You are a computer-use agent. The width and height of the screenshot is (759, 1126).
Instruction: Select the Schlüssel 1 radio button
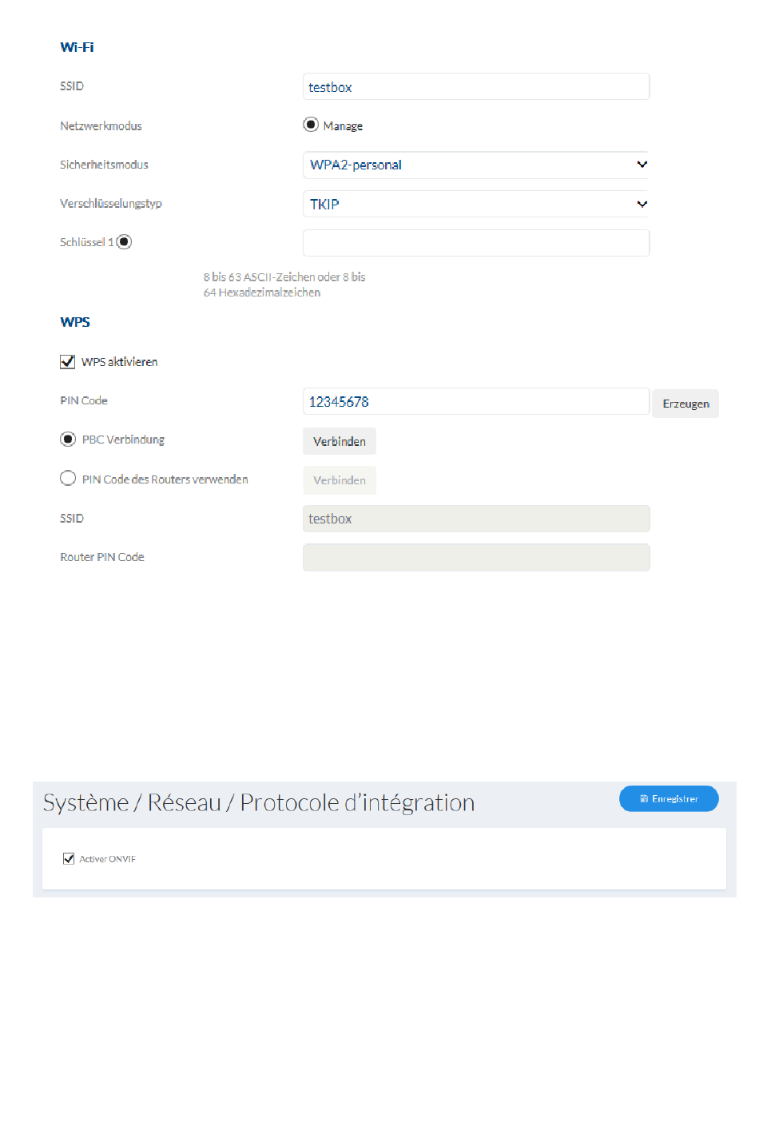124,242
